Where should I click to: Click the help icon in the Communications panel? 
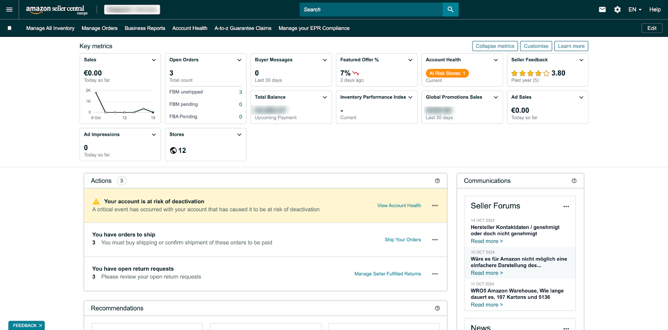tap(574, 181)
